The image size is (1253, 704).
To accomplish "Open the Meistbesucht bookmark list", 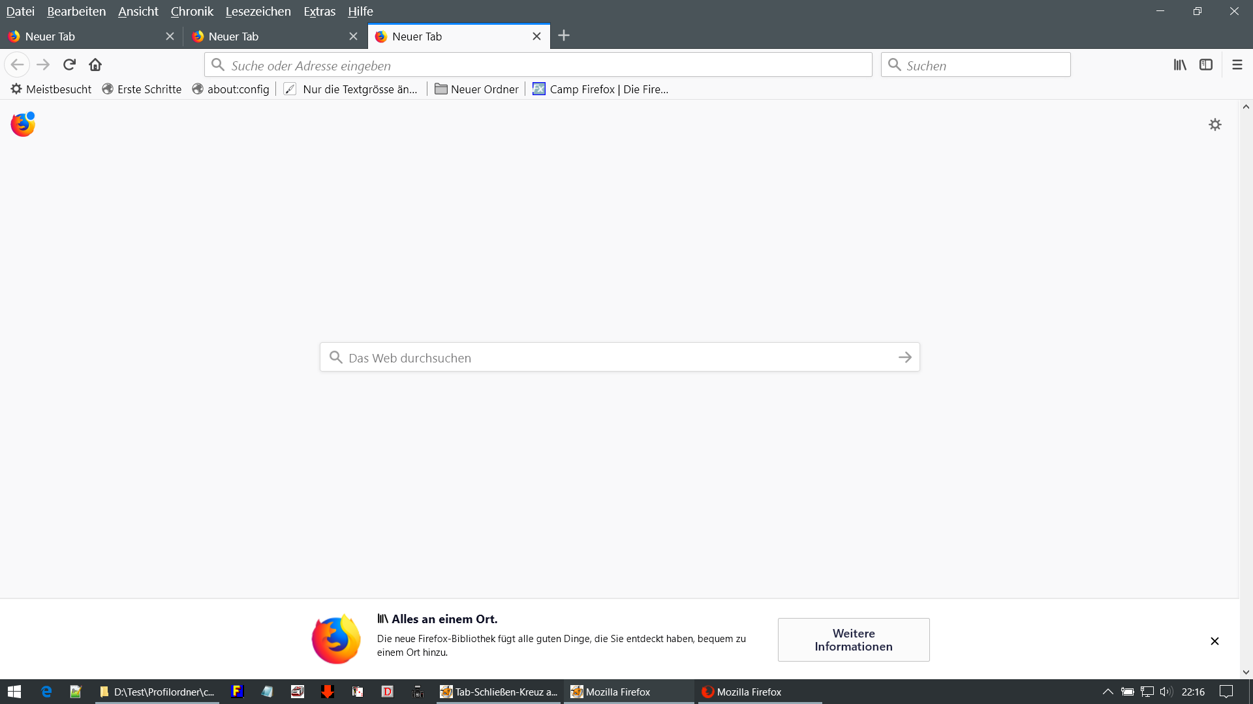I will (x=51, y=89).
